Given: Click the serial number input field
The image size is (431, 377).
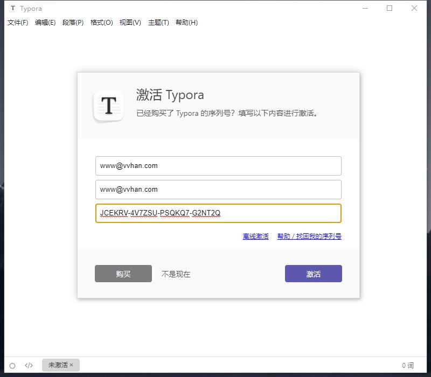Looking at the screenshot, I should [x=218, y=213].
